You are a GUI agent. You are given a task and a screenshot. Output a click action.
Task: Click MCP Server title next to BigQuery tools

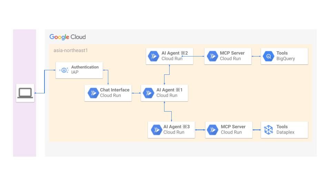pyautogui.click(x=232, y=53)
